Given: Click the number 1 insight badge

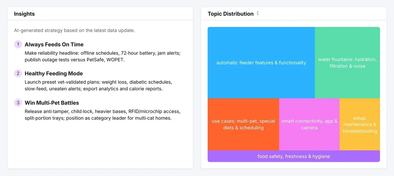Looking at the screenshot, I should (18, 45).
